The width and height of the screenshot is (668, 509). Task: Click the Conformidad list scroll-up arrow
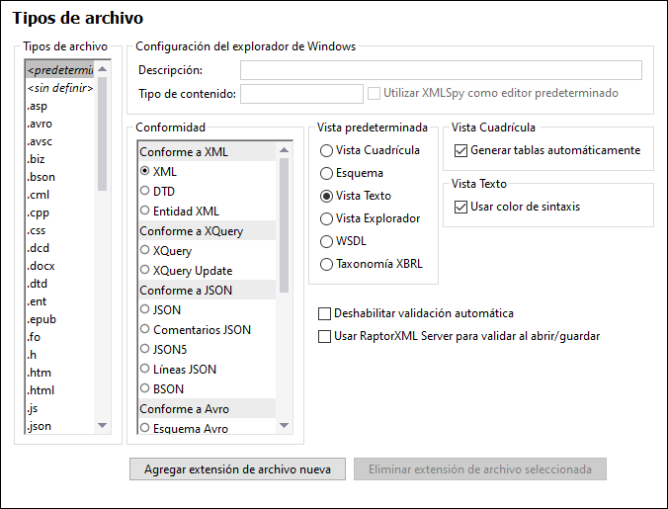(x=285, y=148)
